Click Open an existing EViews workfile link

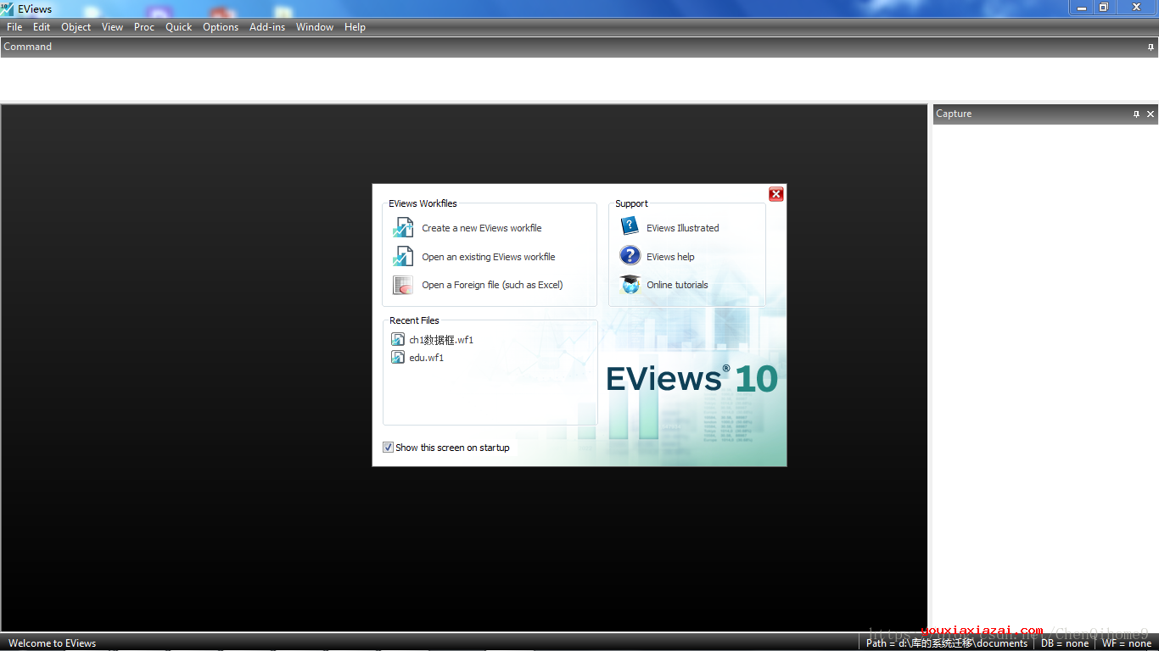pyautogui.click(x=489, y=257)
